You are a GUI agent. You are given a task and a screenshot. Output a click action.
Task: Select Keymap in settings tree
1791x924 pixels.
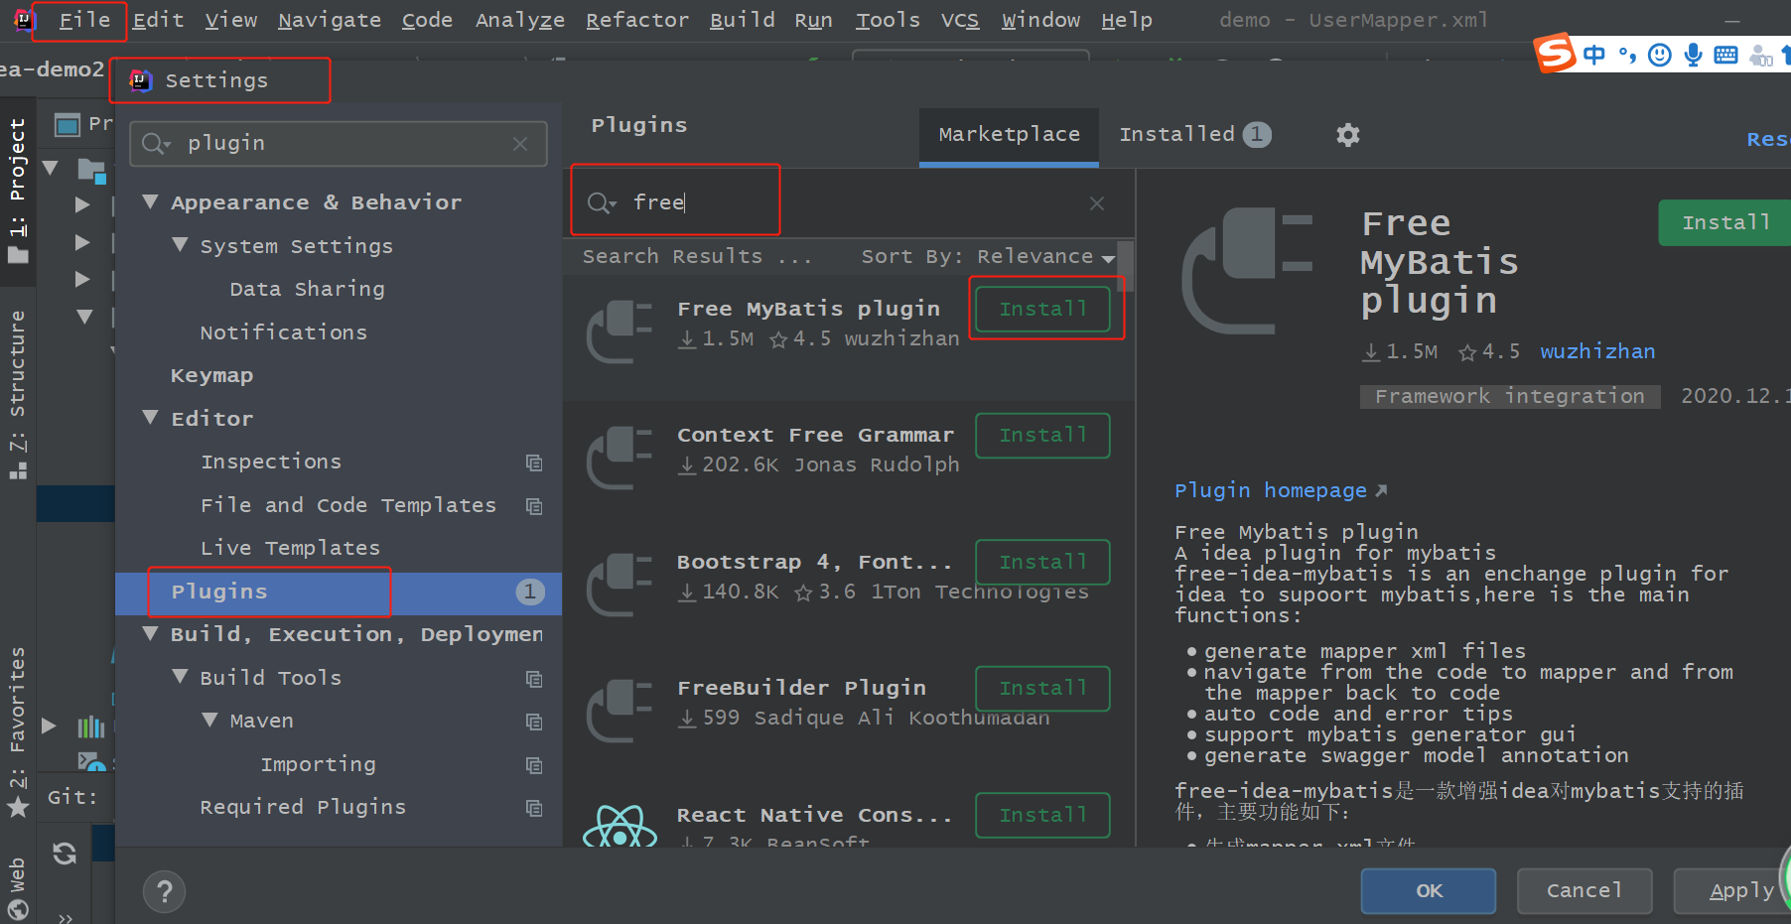(211, 375)
